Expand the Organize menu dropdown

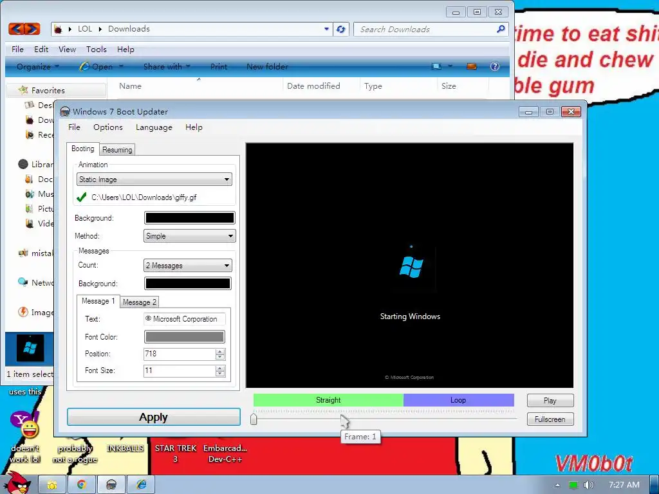click(57, 66)
